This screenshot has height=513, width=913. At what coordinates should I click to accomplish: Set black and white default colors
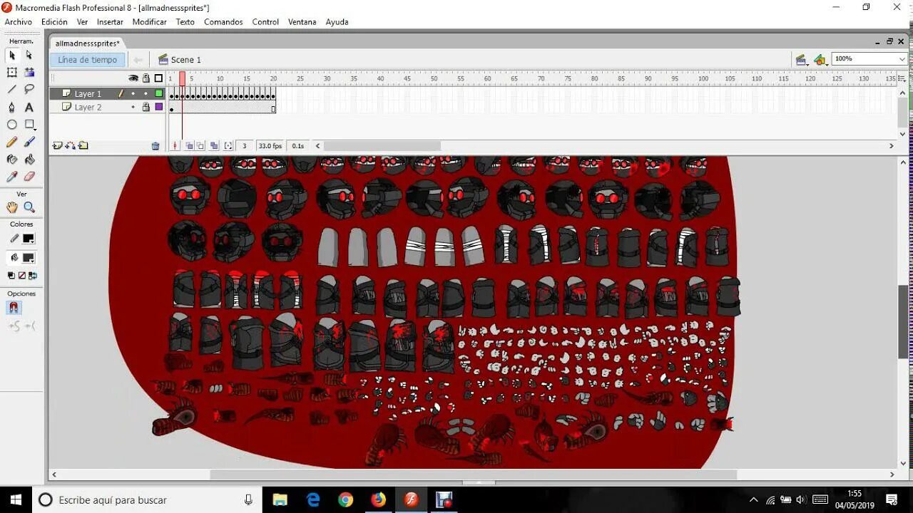pyautogui.click(x=11, y=276)
